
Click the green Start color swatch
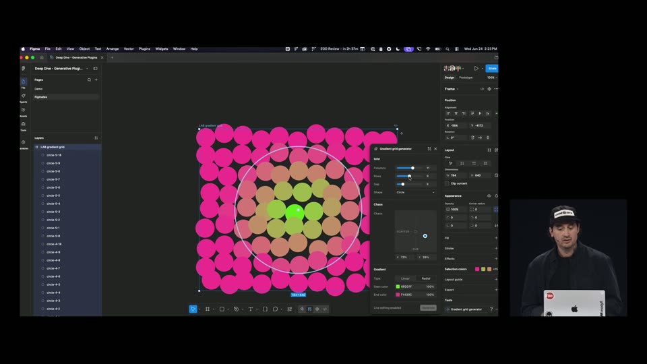(398, 286)
